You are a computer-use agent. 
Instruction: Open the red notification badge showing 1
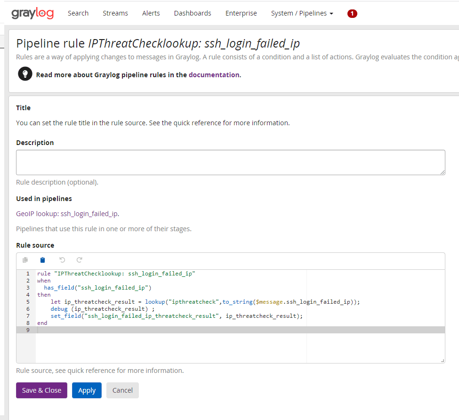click(x=352, y=14)
